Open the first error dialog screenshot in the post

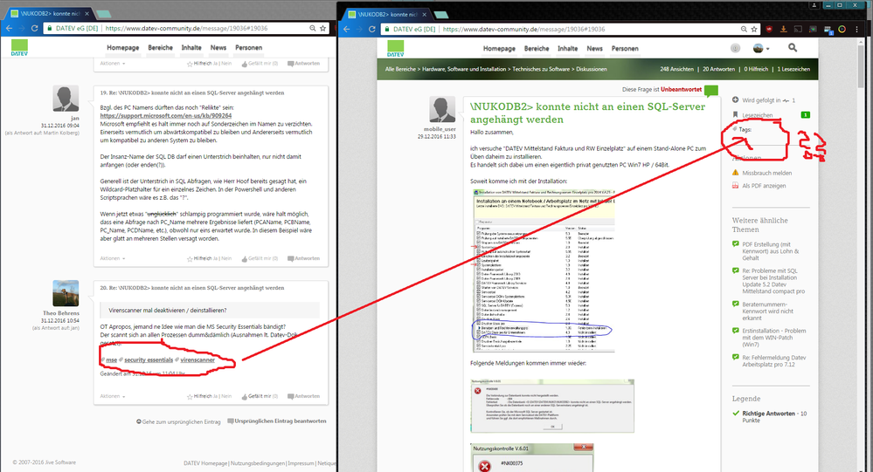coord(551,406)
